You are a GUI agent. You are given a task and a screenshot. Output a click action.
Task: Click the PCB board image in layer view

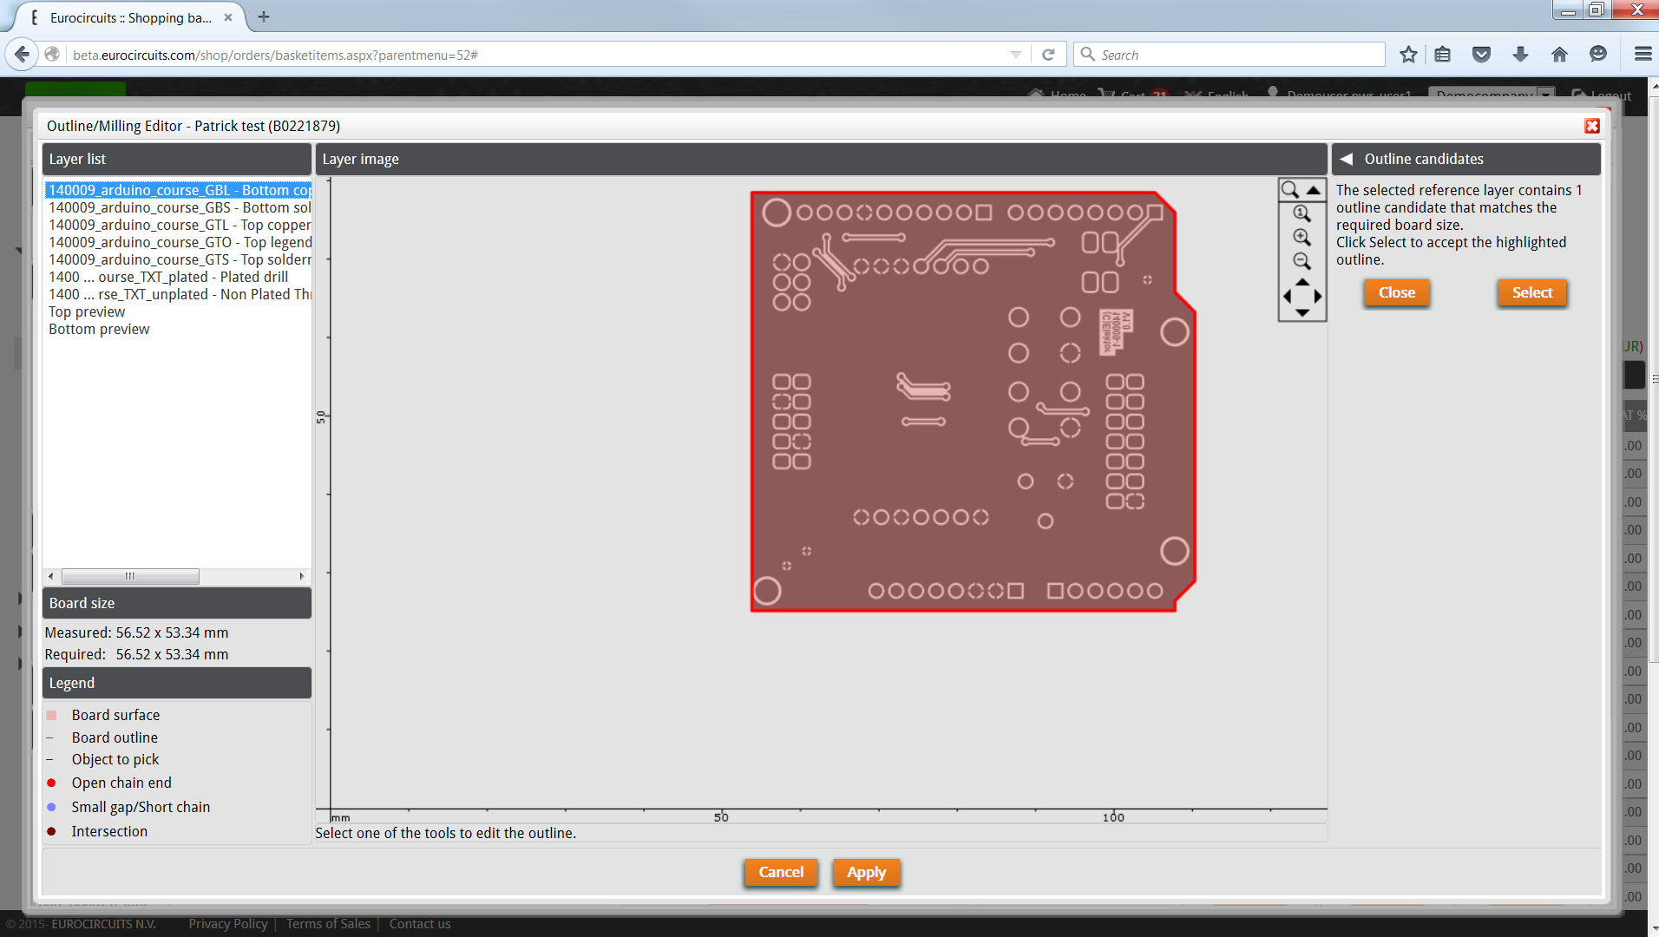[x=973, y=402]
